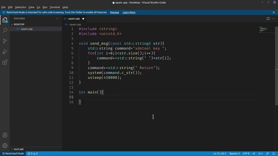Click Spaces: 4 indentation setting
The height and width of the screenshot is (156, 278).
coord(235,153)
